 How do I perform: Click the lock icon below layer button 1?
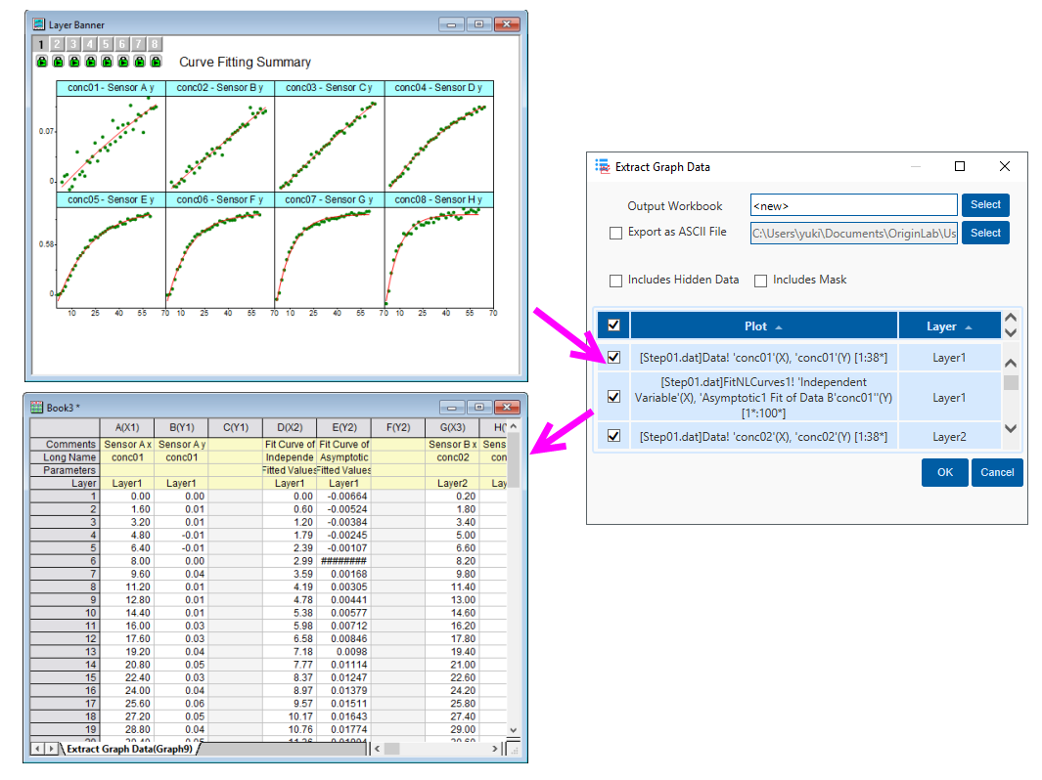(x=41, y=61)
